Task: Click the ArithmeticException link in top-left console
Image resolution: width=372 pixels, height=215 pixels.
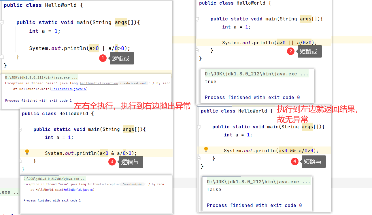Action: click(x=98, y=83)
